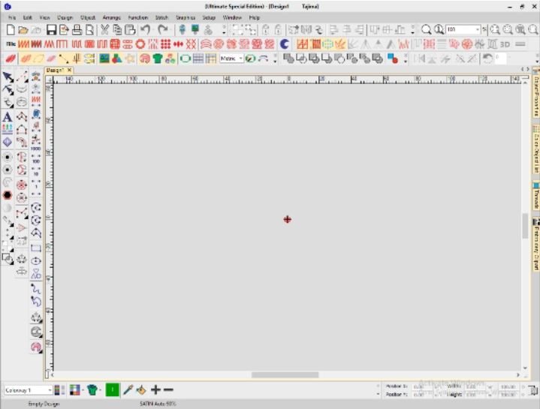This screenshot has height=409, width=540.
Task: Click the Undo arrow icon
Action: click(x=146, y=30)
